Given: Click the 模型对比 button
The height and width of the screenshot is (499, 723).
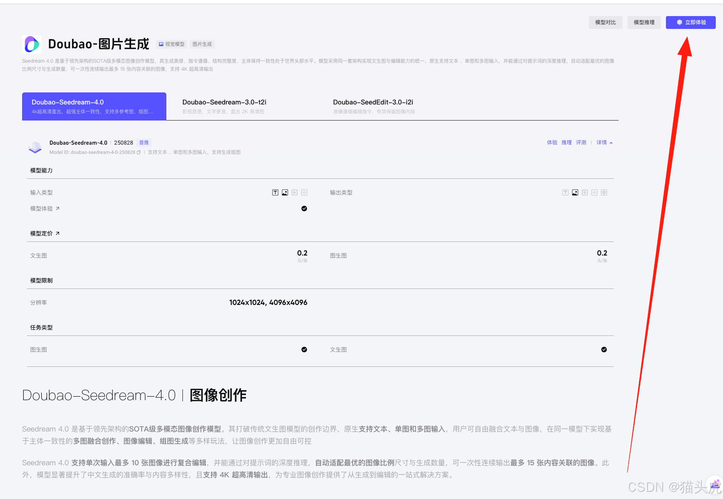Looking at the screenshot, I should click(605, 22).
